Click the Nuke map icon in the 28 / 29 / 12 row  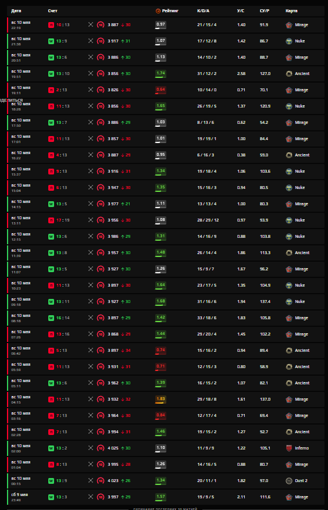[x=288, y=220]
